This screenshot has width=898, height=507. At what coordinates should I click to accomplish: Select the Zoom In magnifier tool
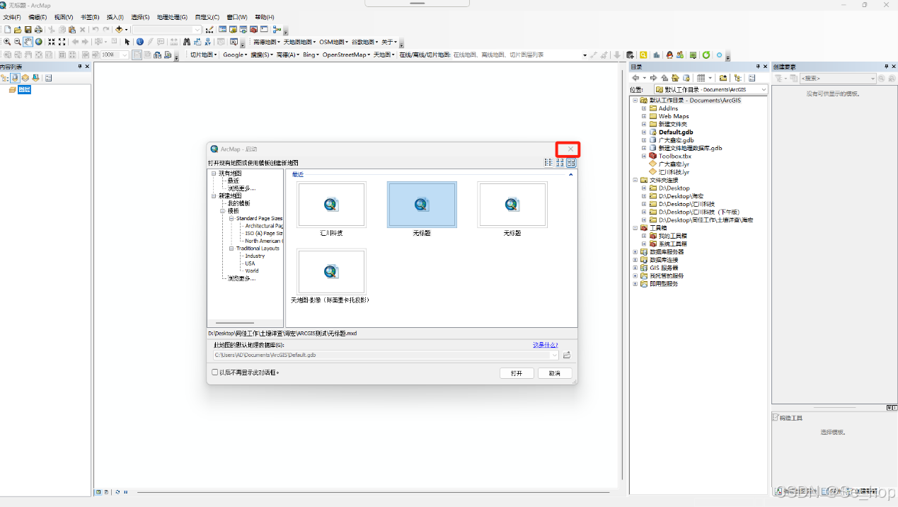(x=7, y=42)
